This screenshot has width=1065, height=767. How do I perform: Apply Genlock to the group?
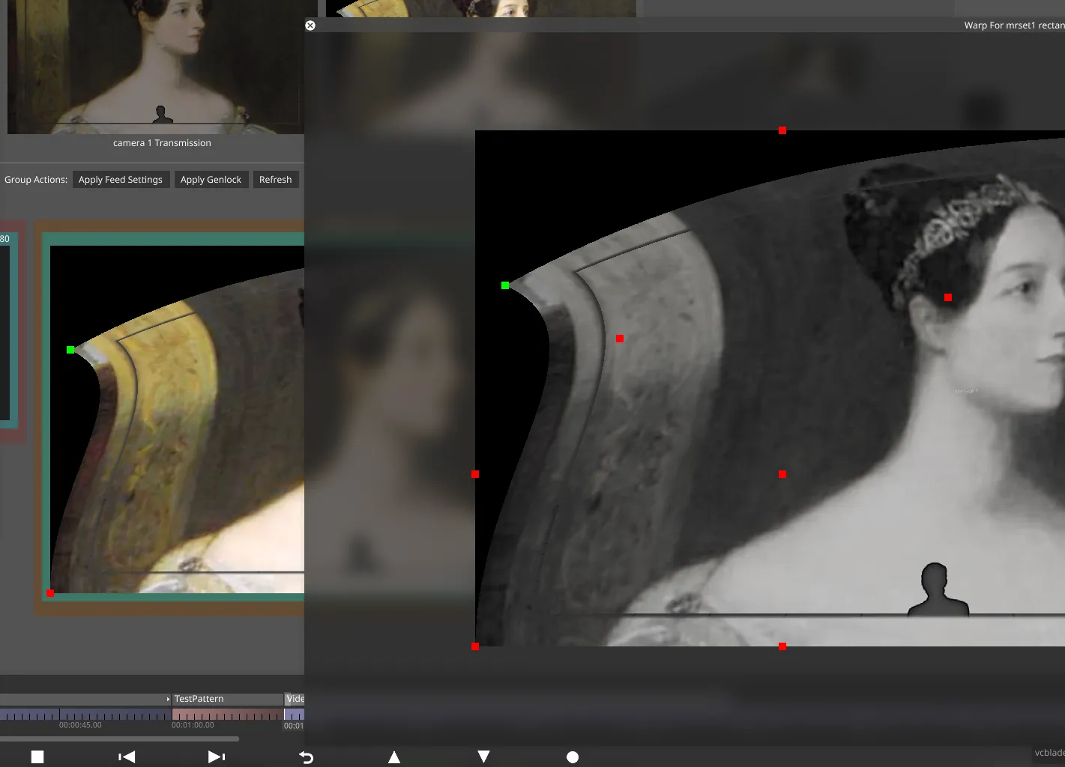click(x=211, y=180)
